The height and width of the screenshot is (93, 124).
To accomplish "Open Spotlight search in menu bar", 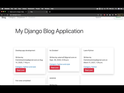I will [x=116, y=9].
